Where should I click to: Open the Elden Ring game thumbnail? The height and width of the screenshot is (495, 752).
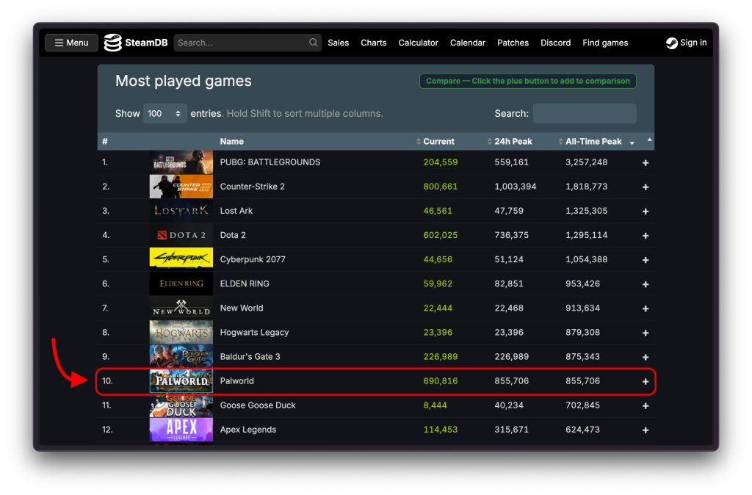point(181,283)
